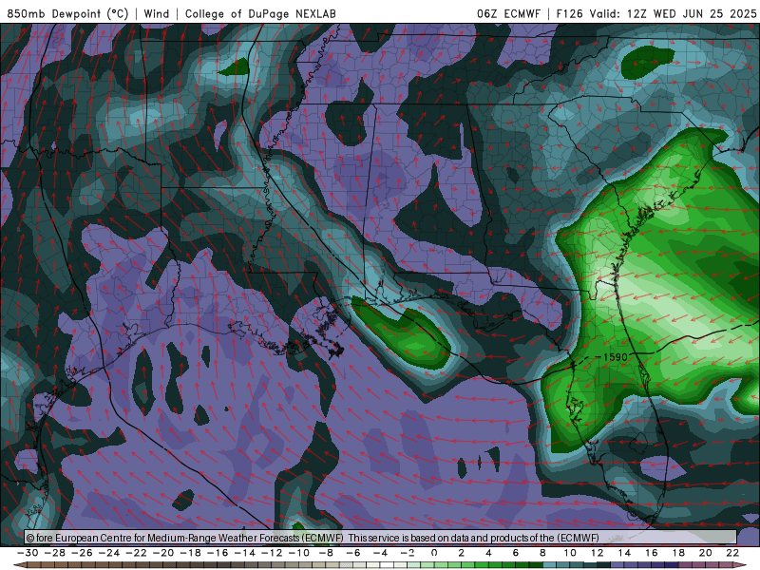760x570 pixels.
Task: Select the "-24" legend value
Action: pyautogui.click(x=109, y=553)
